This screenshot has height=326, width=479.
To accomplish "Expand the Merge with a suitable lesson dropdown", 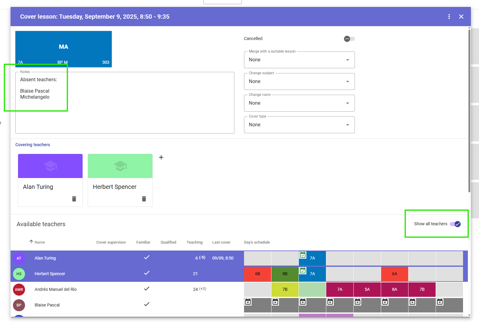I will pyautogui.click(x=299, y=60).
